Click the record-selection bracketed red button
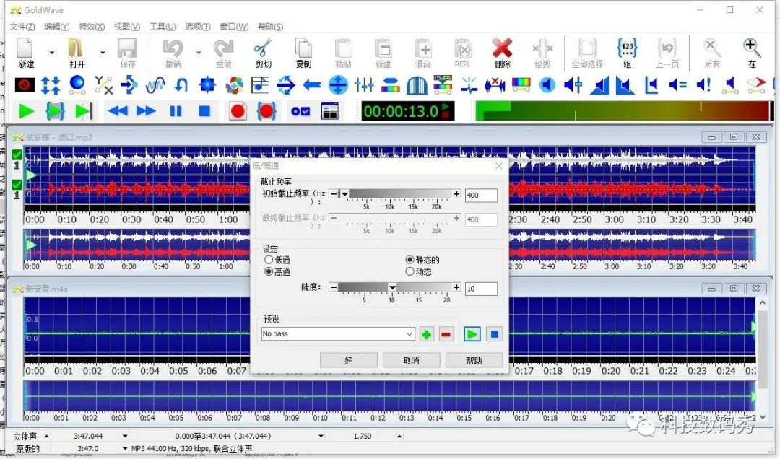The image size is (780, 459). coord(266,111)
